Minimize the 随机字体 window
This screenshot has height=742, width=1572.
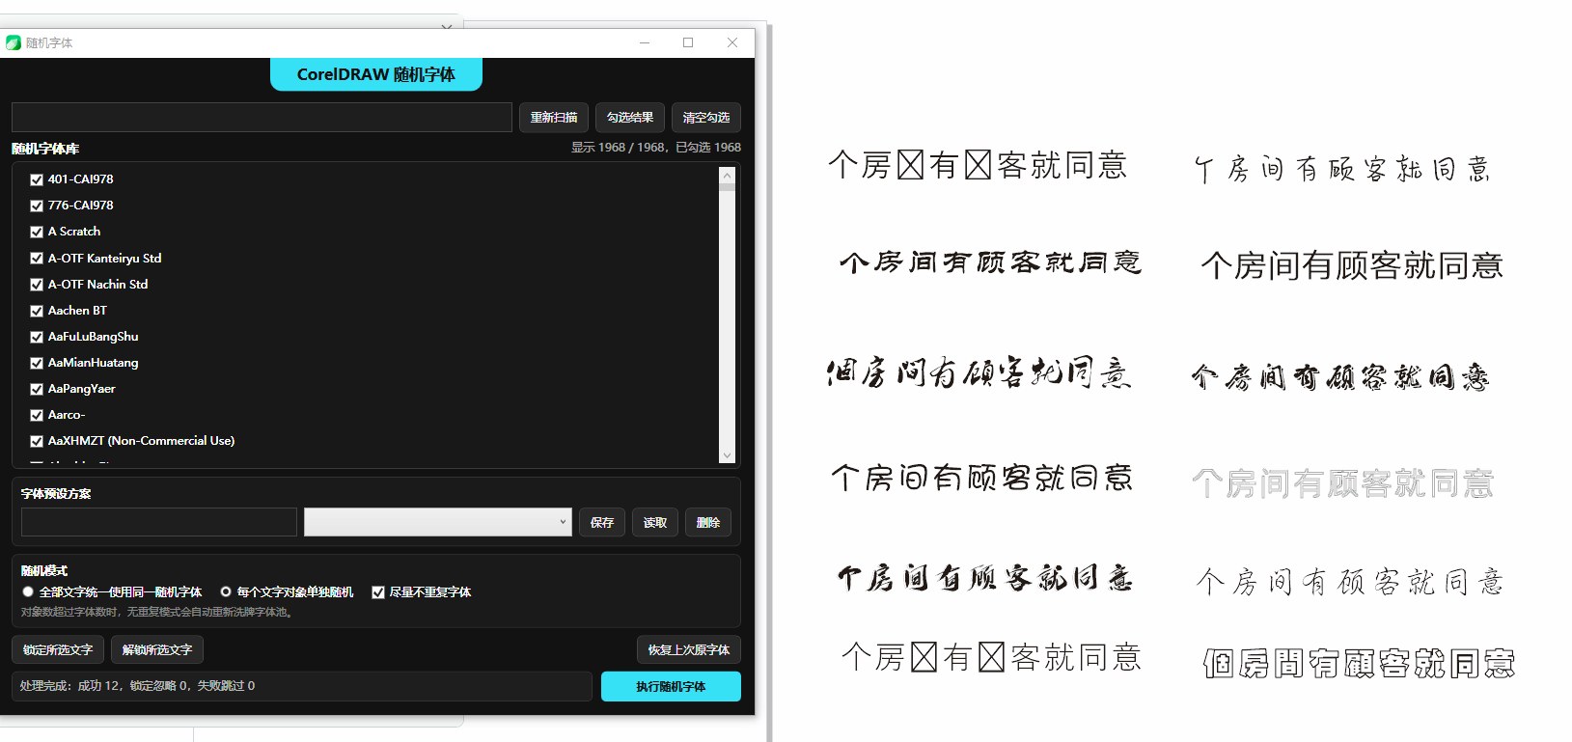point(645,42)
